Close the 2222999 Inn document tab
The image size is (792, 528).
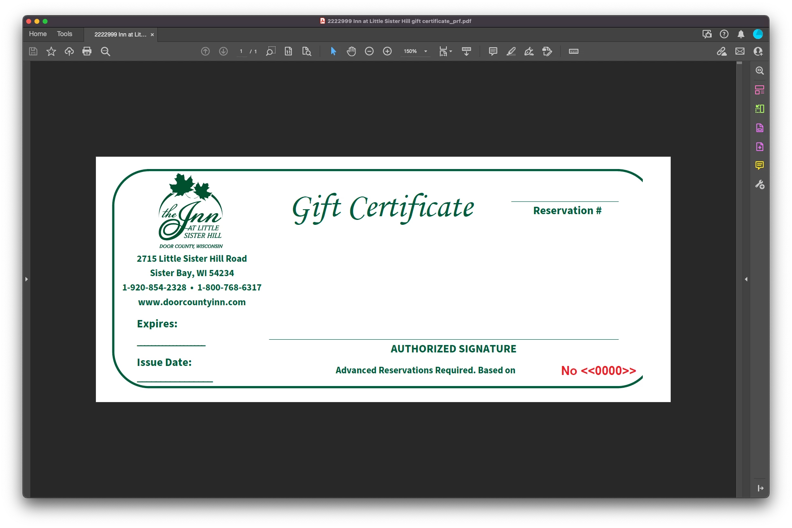(x=152, y=35)
